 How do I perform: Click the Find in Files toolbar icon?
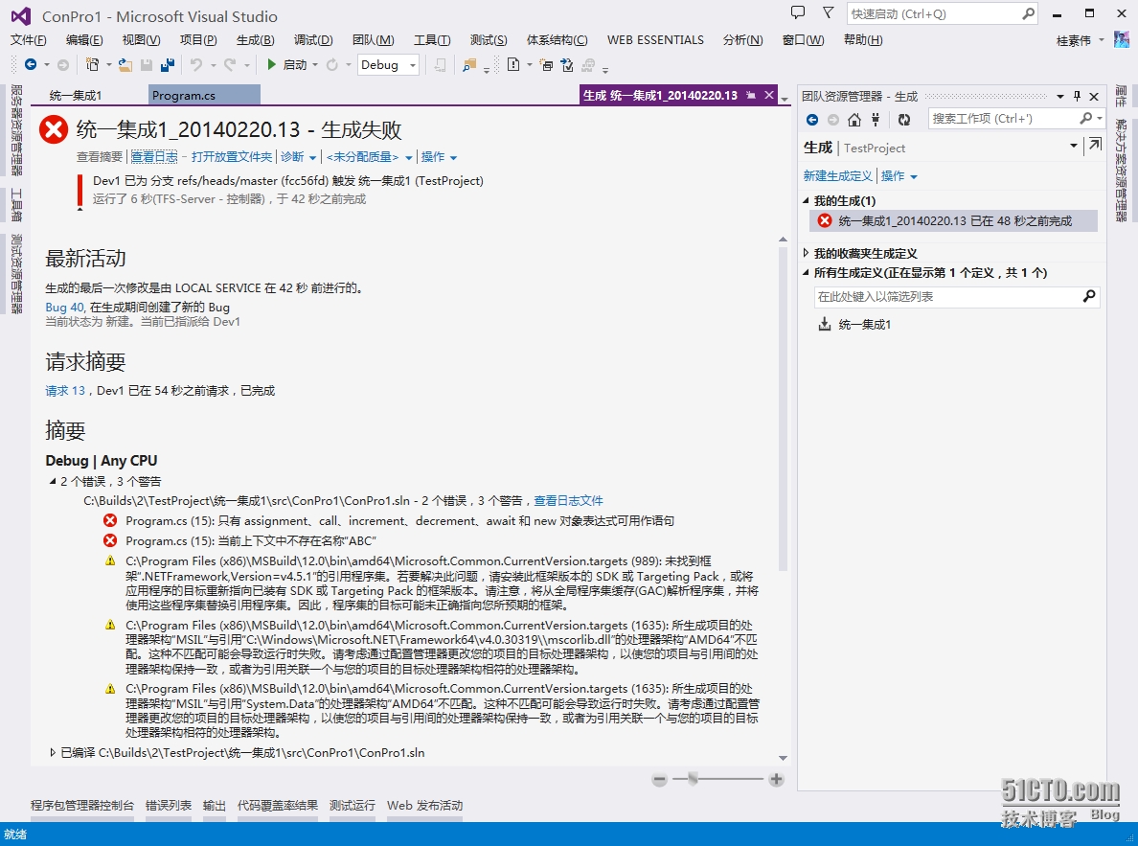(x=468, y=65)
